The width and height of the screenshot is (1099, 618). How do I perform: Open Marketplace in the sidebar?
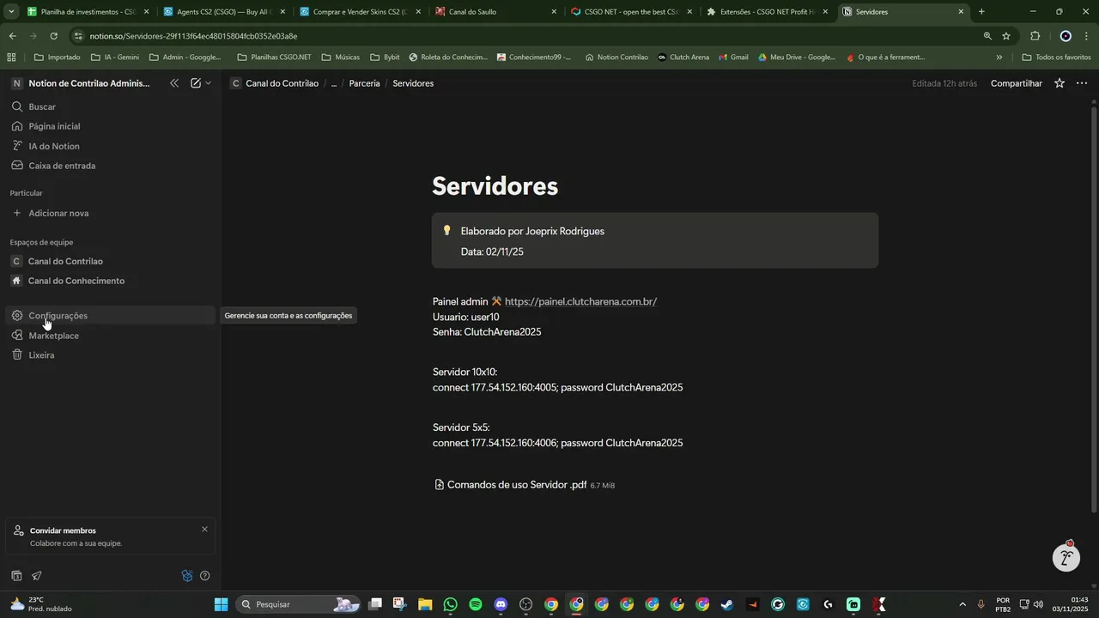coord(110,336)
